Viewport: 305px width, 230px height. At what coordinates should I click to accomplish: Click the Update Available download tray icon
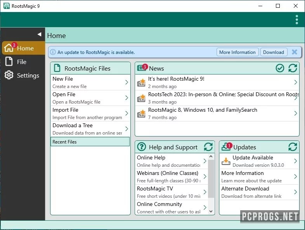tap(226, 161)
